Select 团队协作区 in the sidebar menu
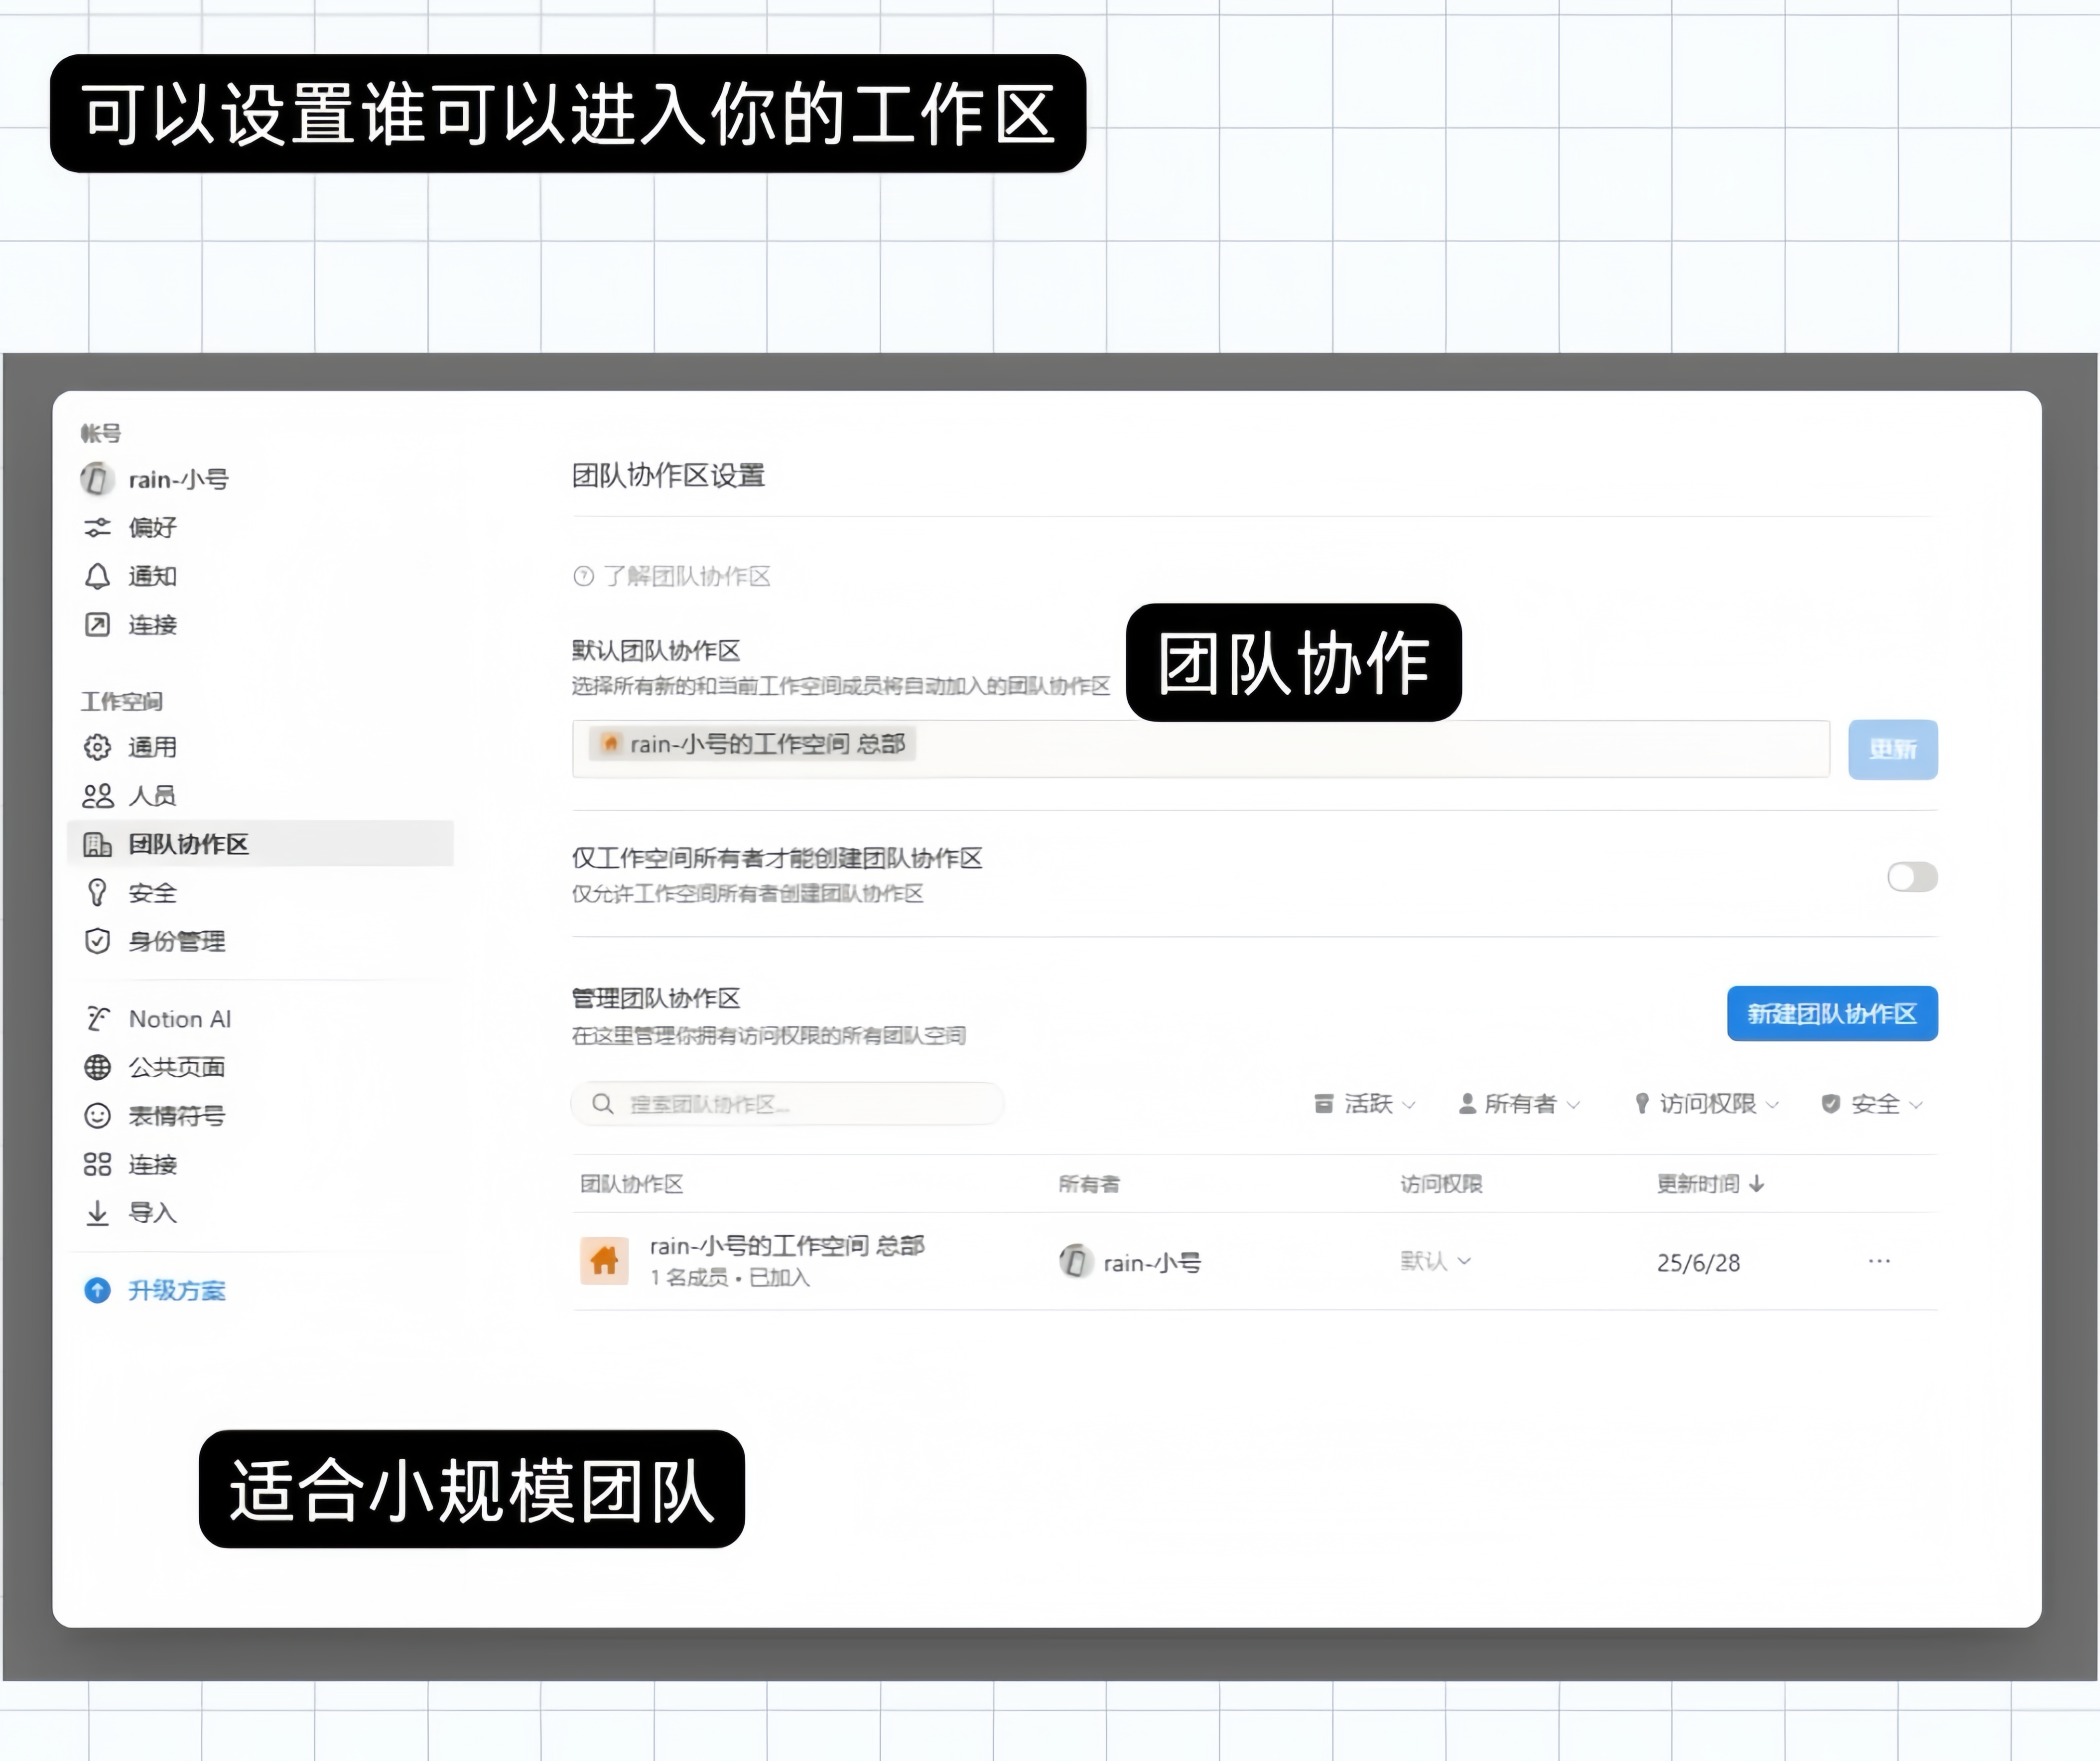 pos(188,844)
